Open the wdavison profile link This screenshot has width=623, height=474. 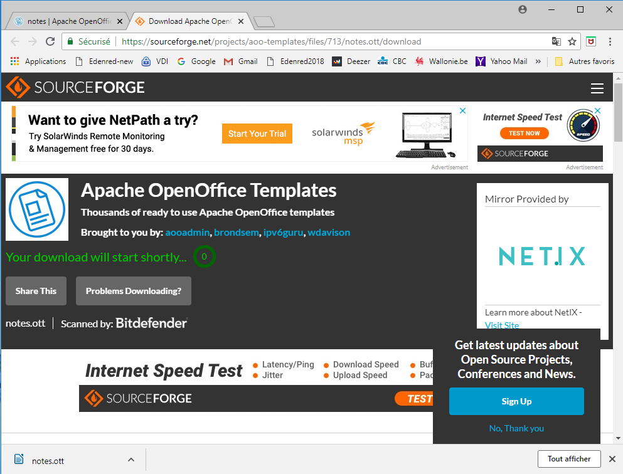329,232
